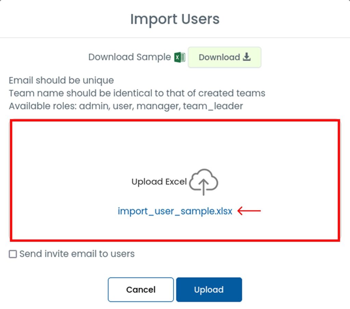
Task: Click the "Available roles" text
Action: pyautogui.click(x=43, y=106)
